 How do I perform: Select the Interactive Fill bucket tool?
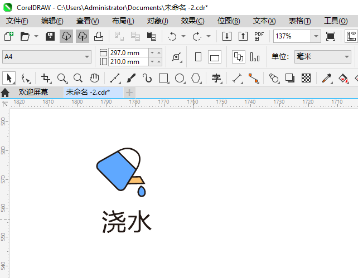click(343, 78)
